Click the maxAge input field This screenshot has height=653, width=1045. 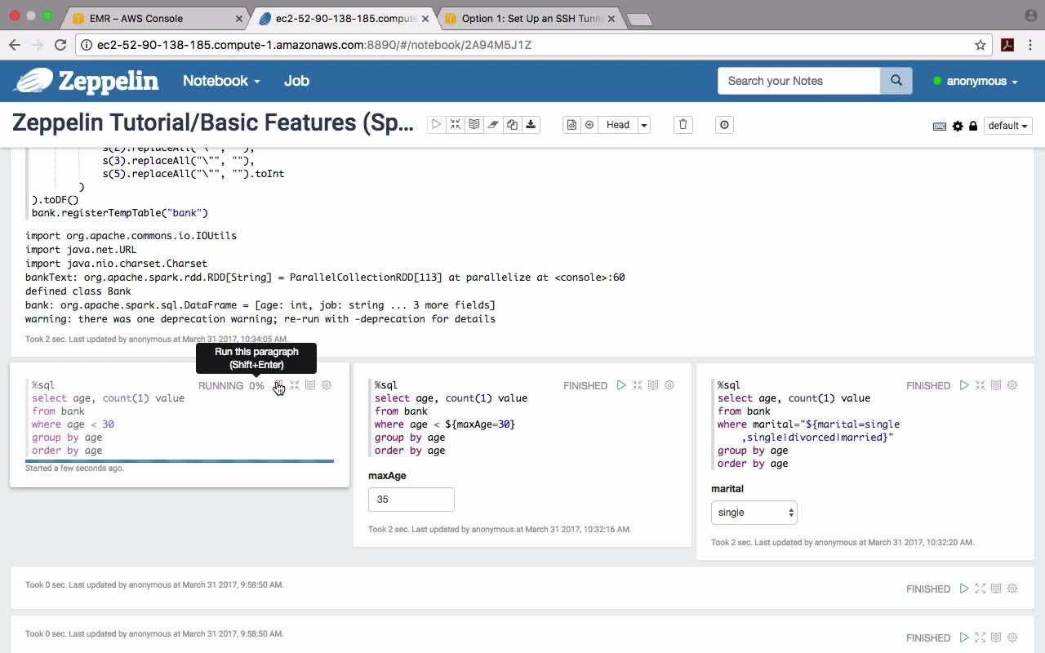pos(411,500)
